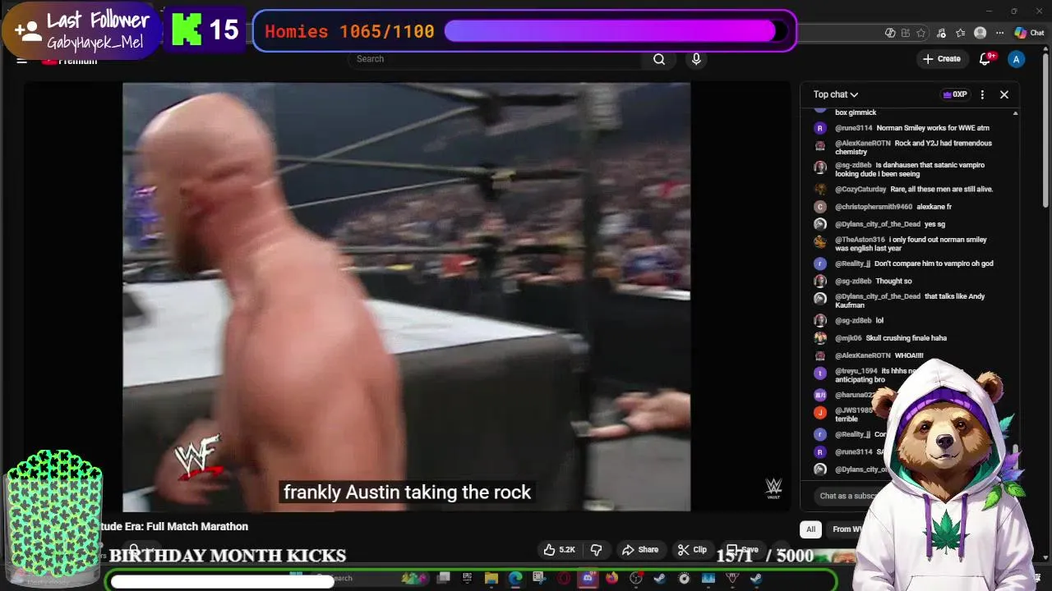Open Firefox from the taskbar
Image resolution: width=1052 pixels, height=591 pixels.
(611, 579)
